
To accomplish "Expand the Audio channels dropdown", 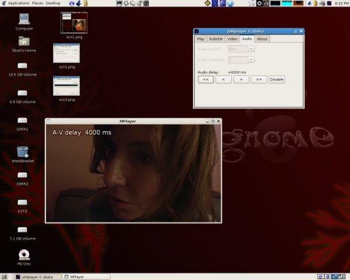I will (x=242, y=60).
